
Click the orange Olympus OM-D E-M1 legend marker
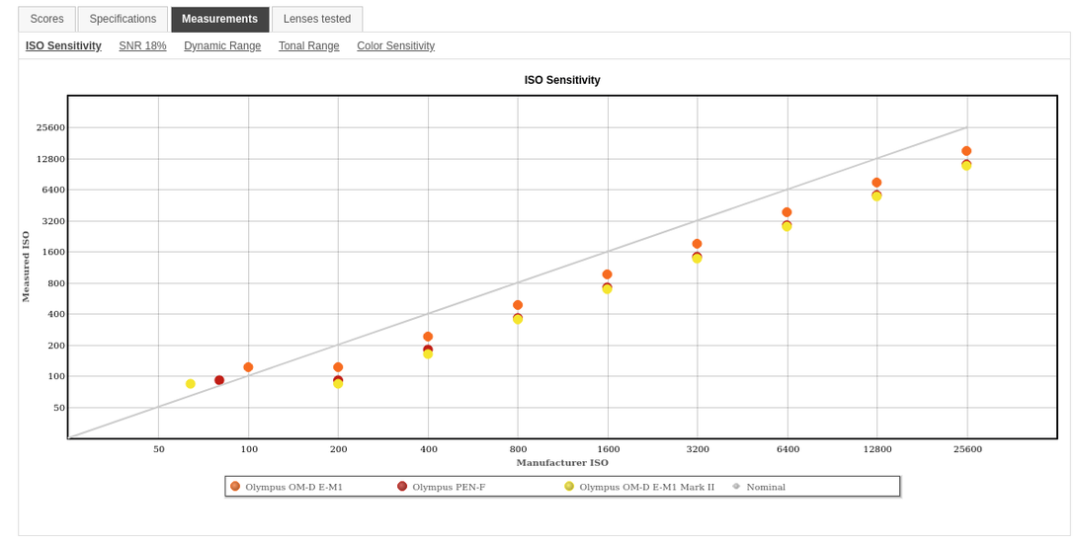[235, 486]
